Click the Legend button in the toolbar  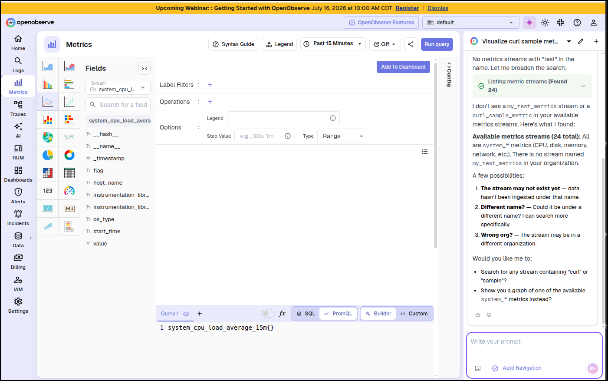pyautogui.click(x=279, y=44)
